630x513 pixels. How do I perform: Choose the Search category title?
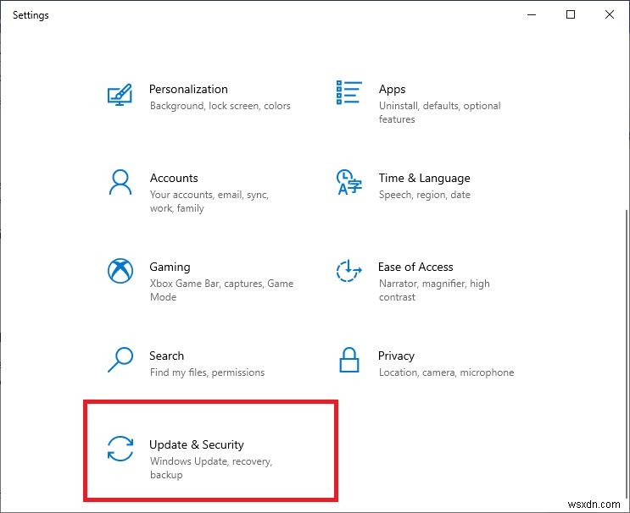pyautogui.click(x=166, y=356)
